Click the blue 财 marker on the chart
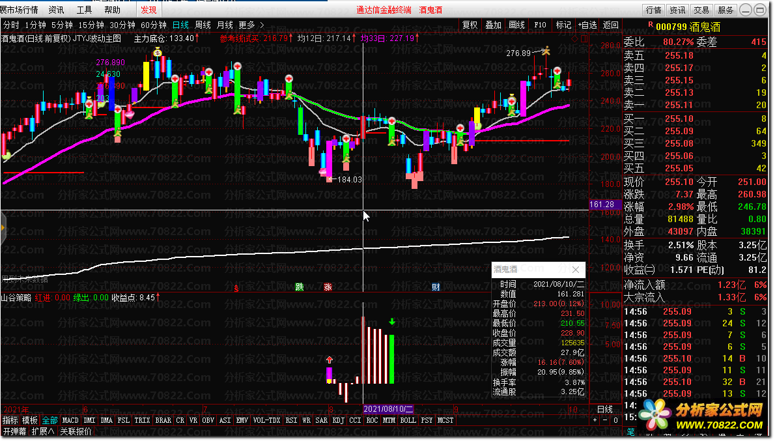Screen dimensions: 775x441 tap(436, 287)
